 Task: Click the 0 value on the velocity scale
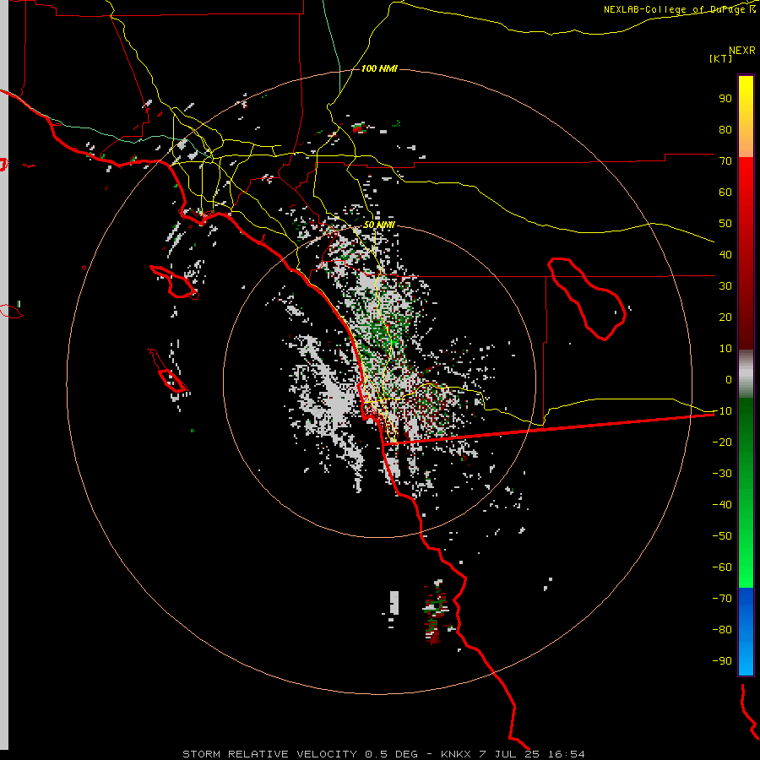(729, 380)
